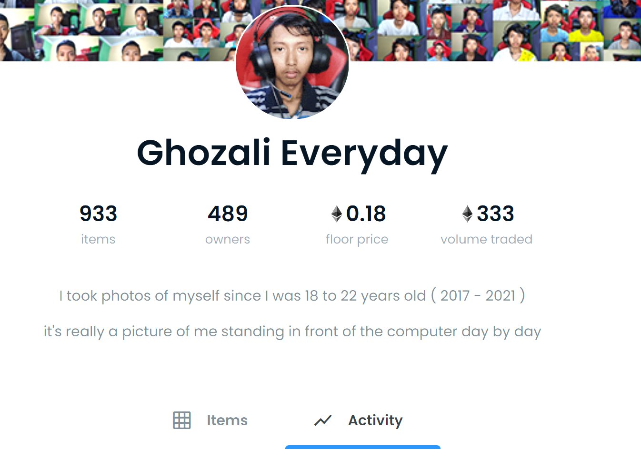Click the 0.18 floor price value

366,214
